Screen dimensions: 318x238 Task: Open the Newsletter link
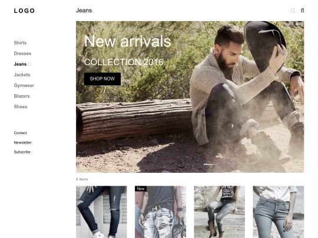pos(23,142)
